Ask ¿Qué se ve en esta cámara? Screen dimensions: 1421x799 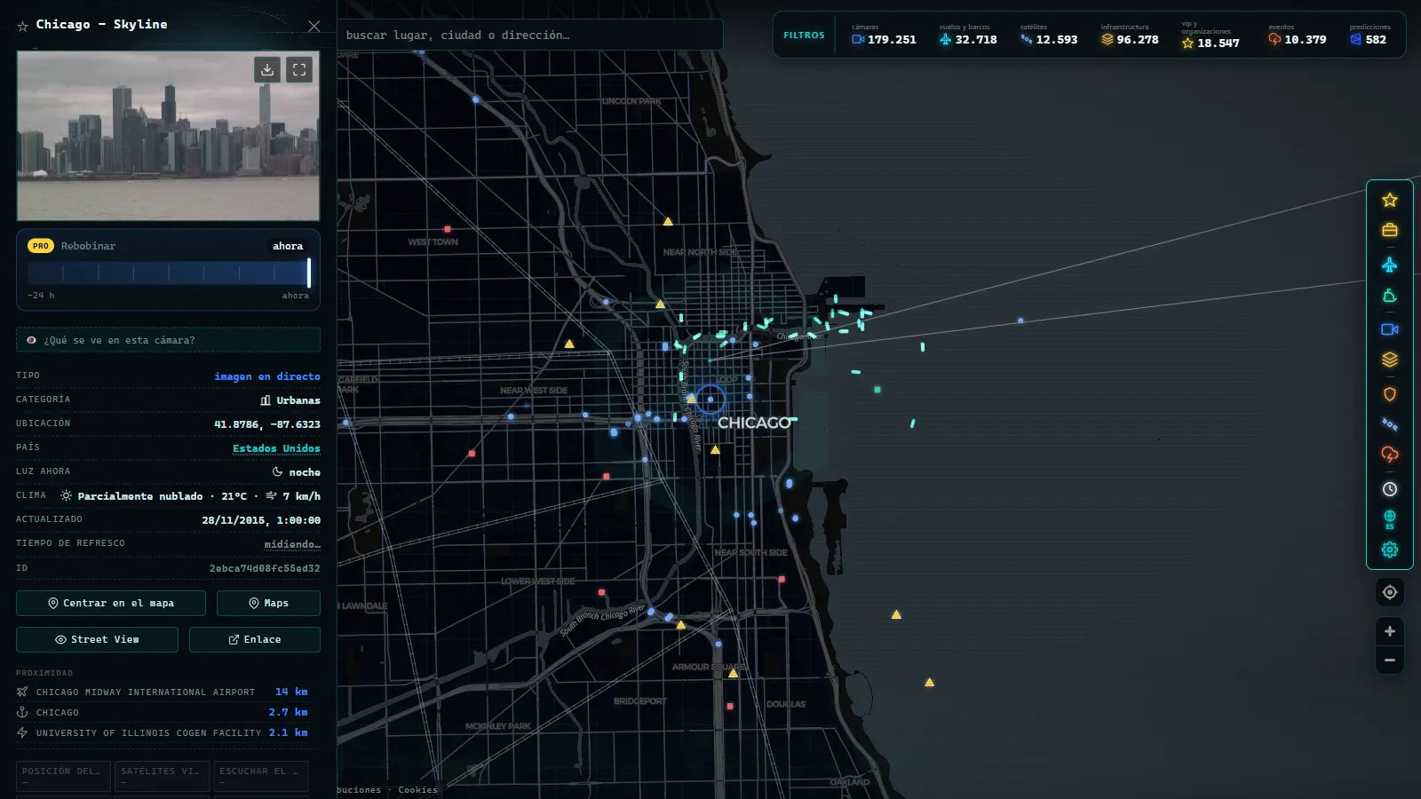pyautogui.click(x=169, y=340)
